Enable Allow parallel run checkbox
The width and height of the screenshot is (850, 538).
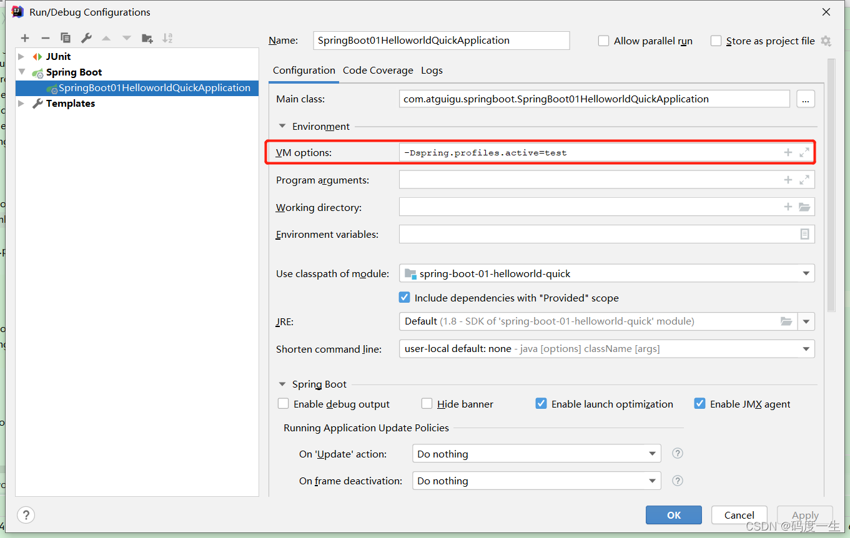click(603, 41)
